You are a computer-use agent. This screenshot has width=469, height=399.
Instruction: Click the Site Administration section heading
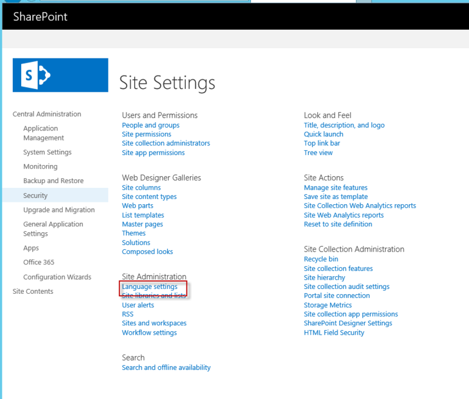click(154, 276)
